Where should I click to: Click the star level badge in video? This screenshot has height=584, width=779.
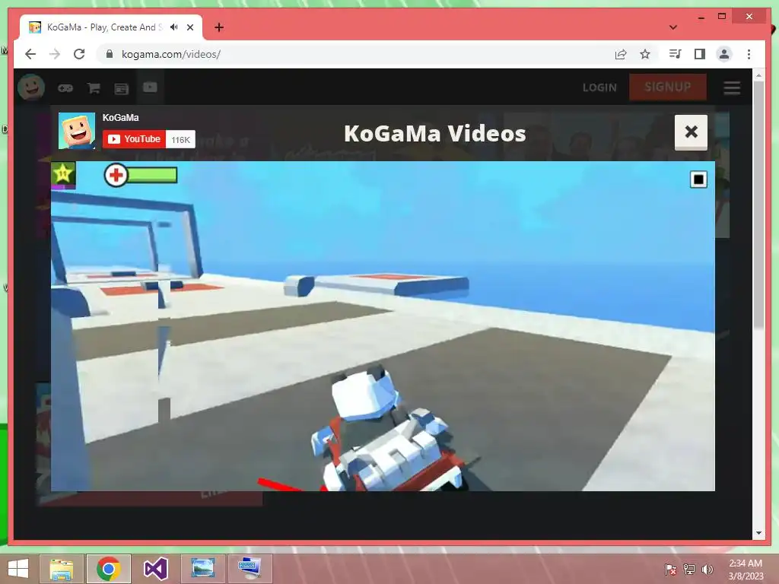click(x=63, y=175)
